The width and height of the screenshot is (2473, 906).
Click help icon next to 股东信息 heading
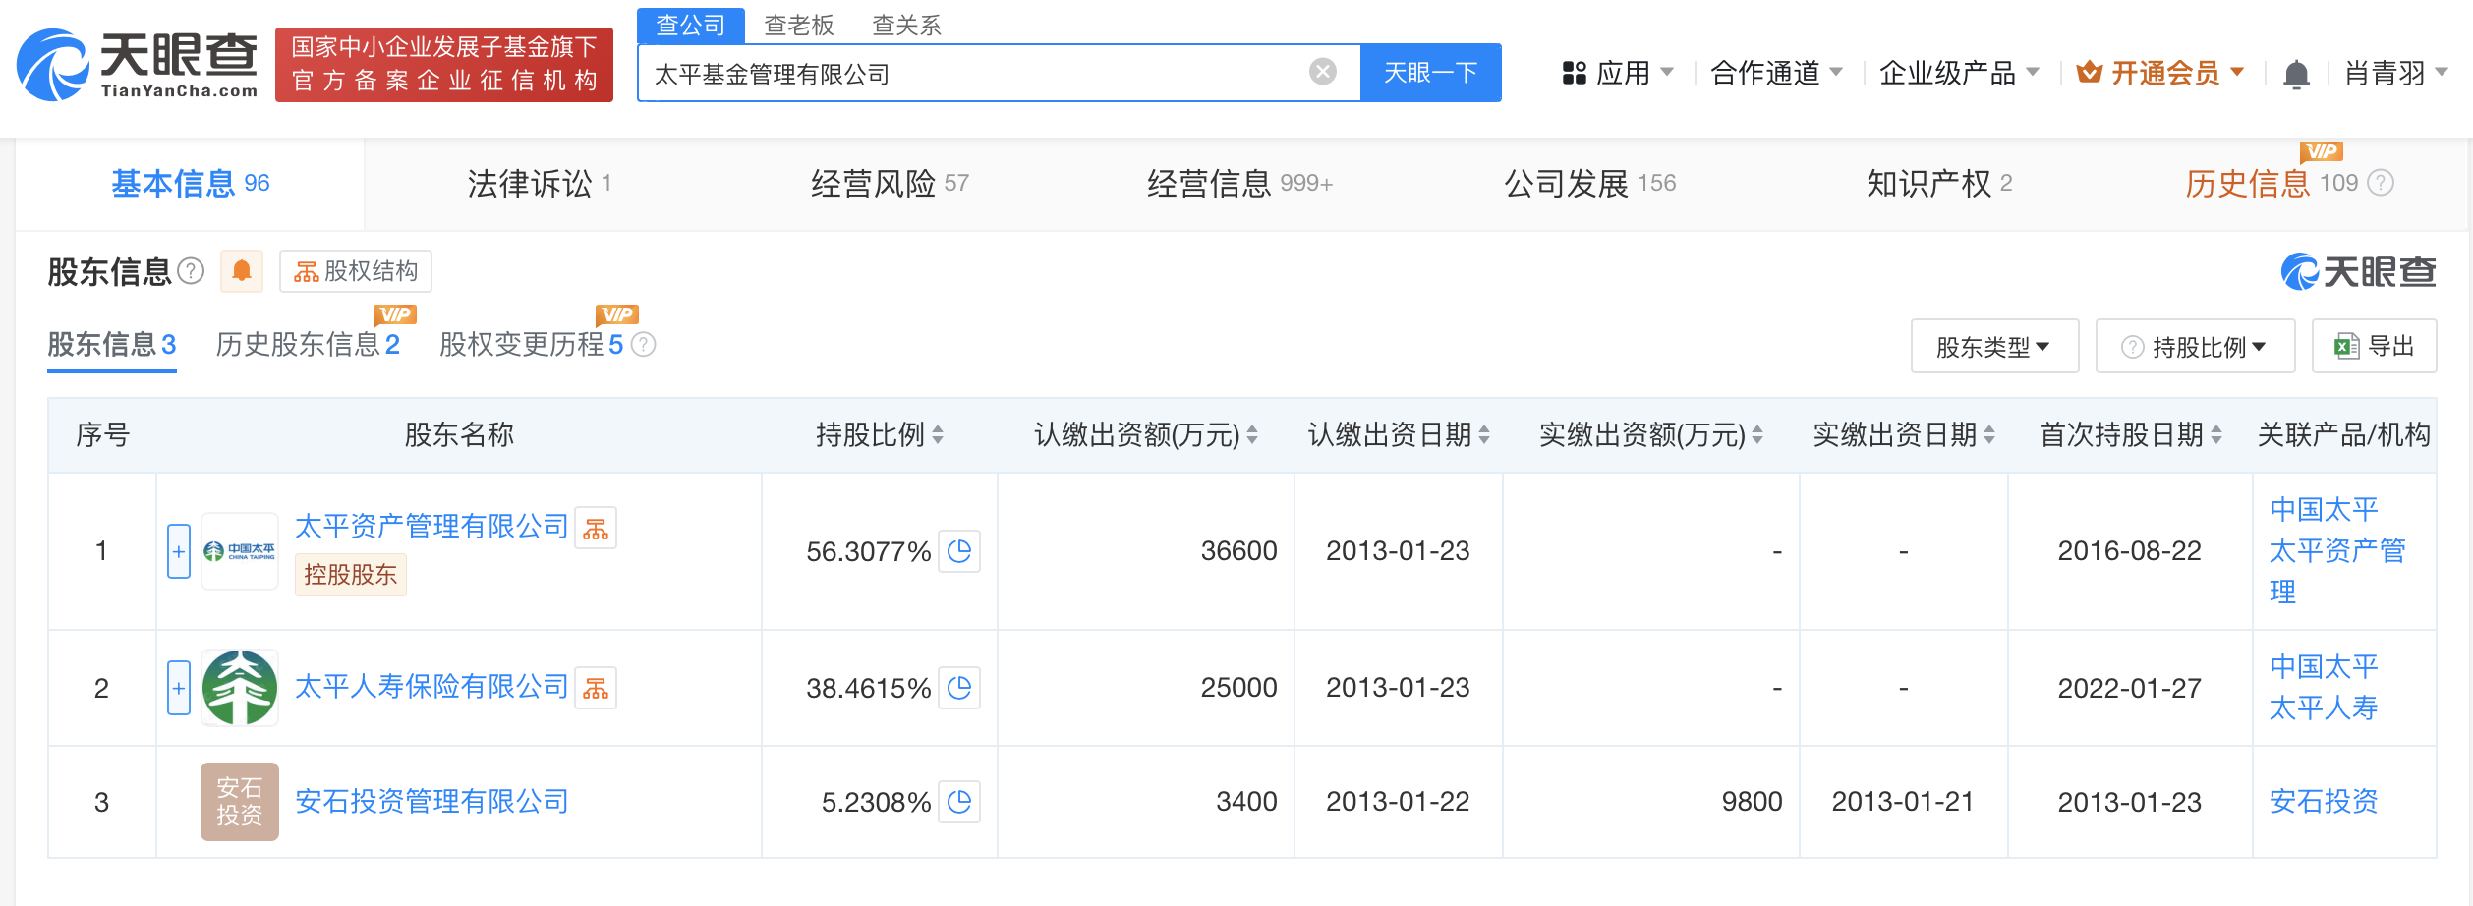tap(191, 271)
